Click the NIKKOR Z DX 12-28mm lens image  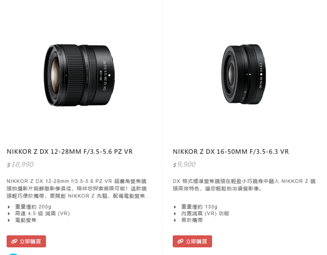[x=79, y=75]
